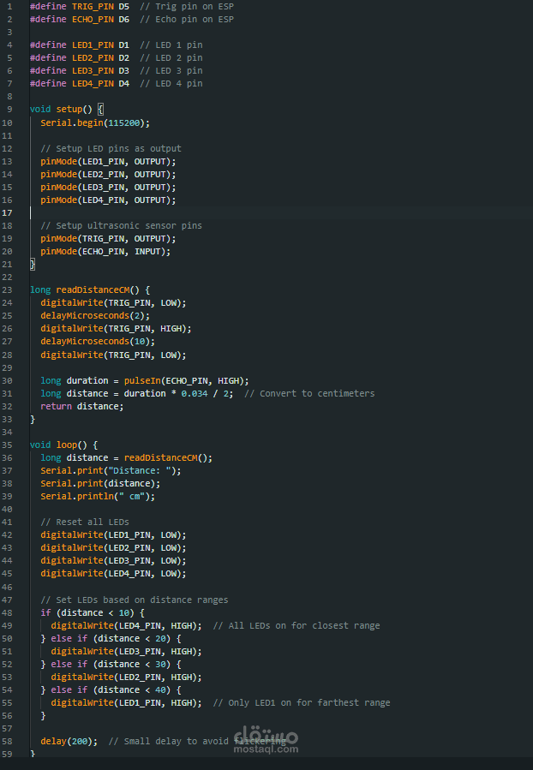Click pinMode(ECHO_PIN, INPUT) statement

coord(105,251)
